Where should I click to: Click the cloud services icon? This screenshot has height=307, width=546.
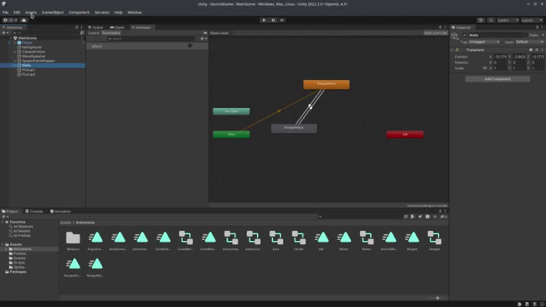24,20
